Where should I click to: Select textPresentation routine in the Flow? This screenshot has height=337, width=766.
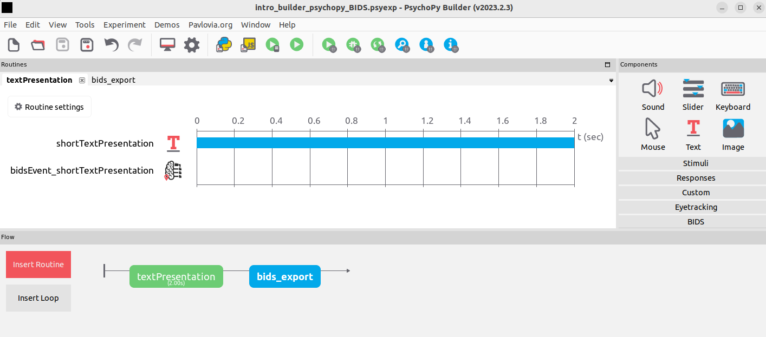coord(176,276)
